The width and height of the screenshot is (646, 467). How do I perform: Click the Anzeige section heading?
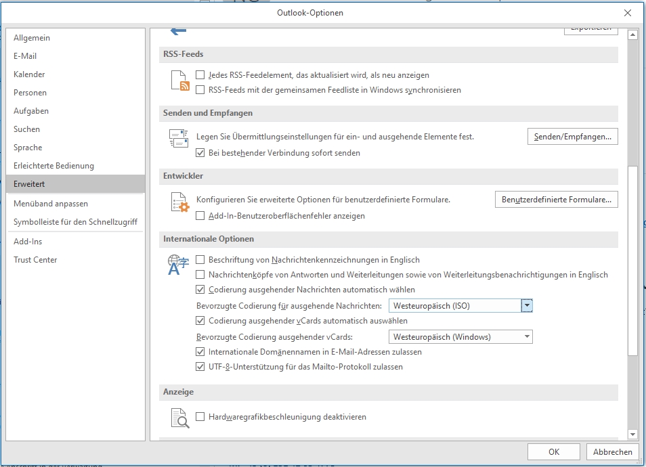coord(178,392)
